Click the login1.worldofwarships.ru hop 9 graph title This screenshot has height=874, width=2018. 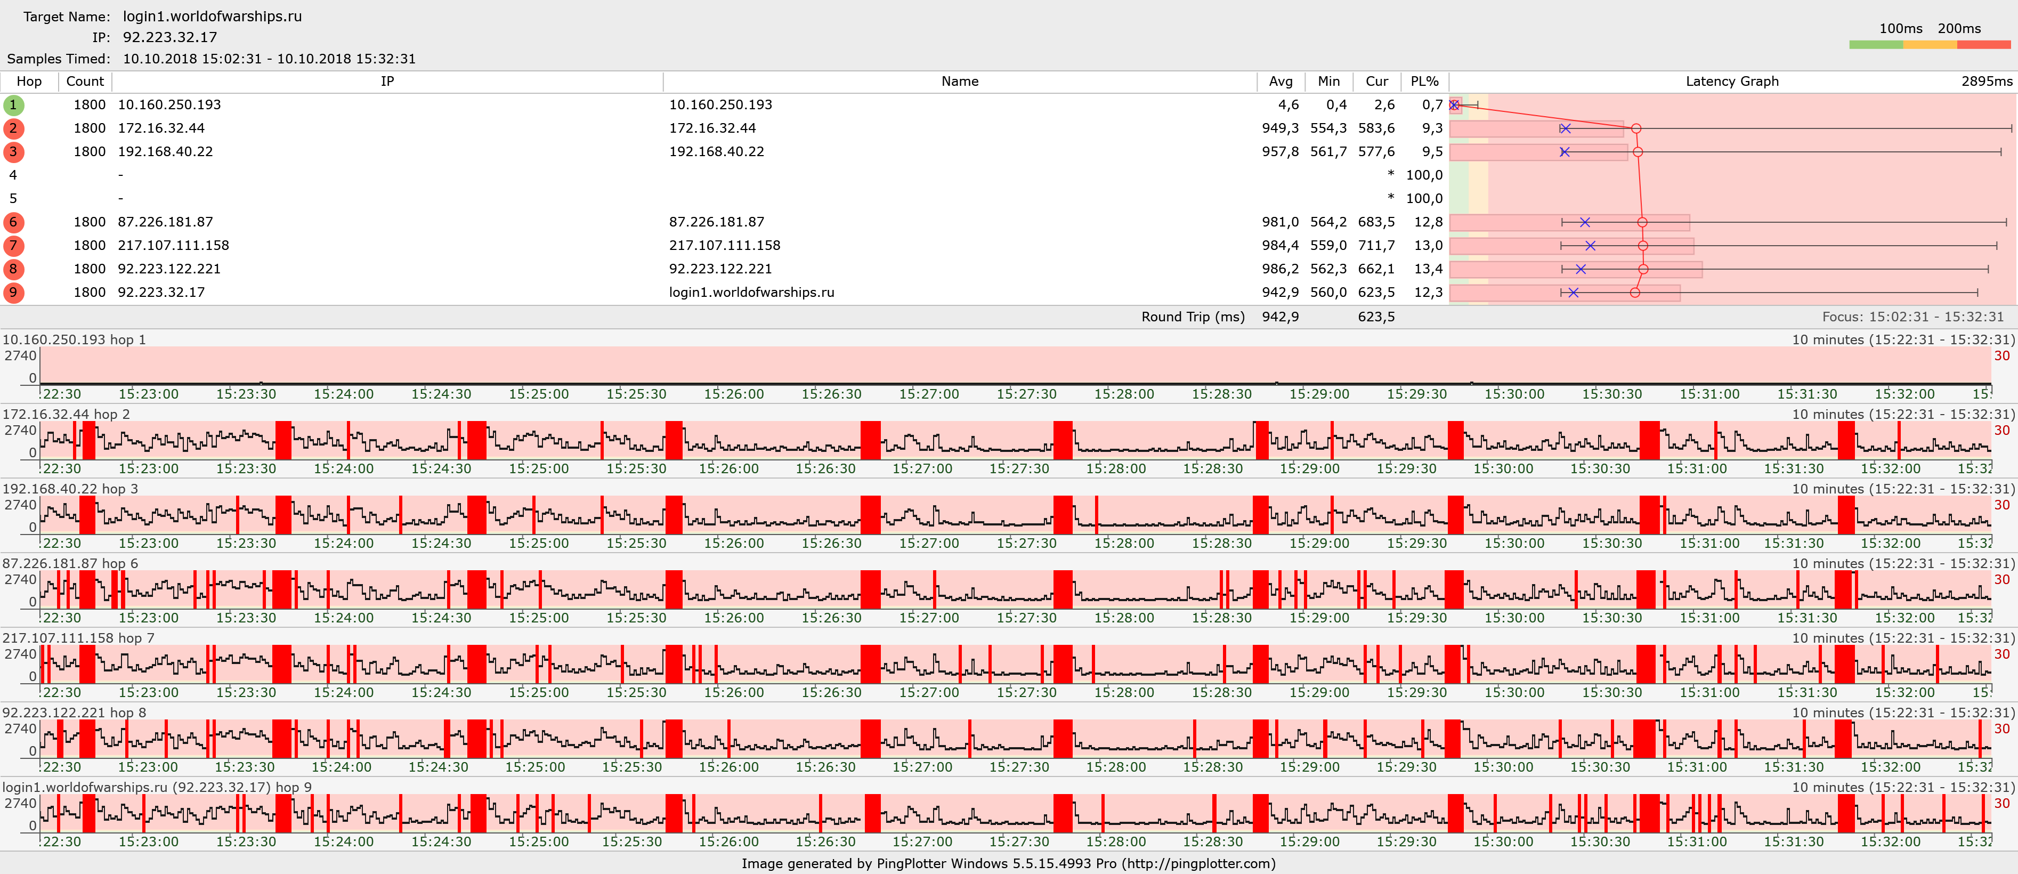157,787
